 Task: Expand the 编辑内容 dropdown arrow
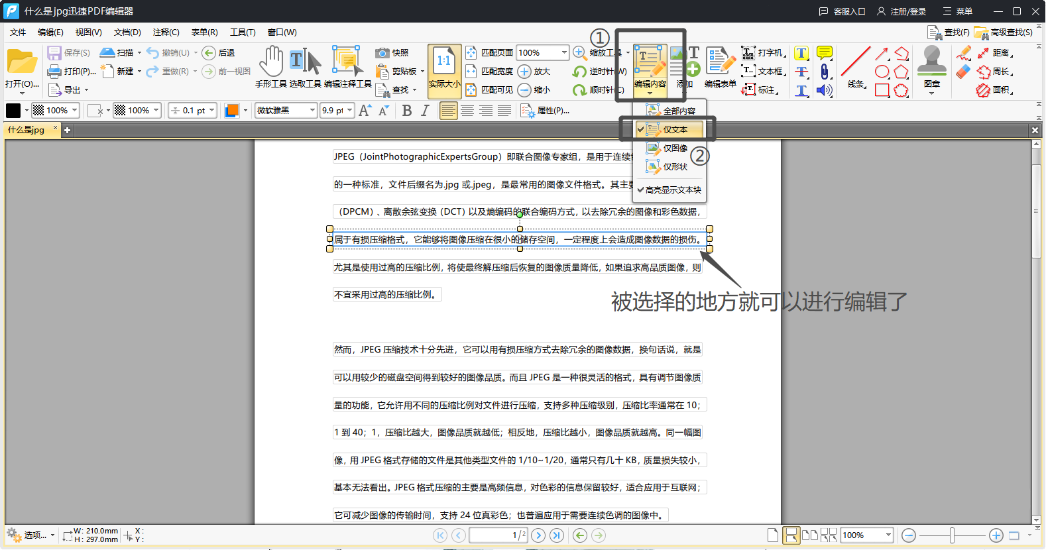click(650, 93)
